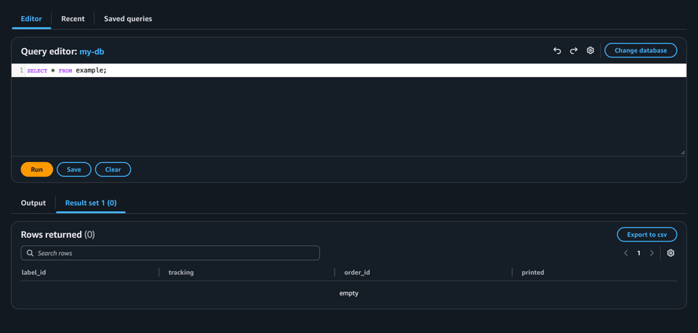This screenshot has height=333, width=698.
Task: Open the Saved queries tab
Action: coord(128,19)
